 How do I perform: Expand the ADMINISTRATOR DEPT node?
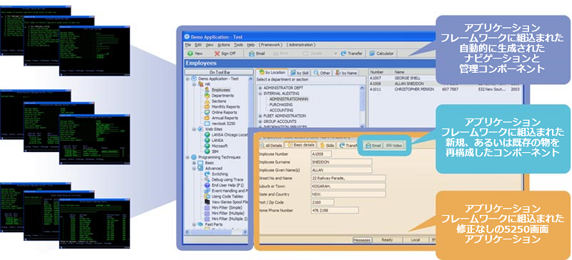(260, 88)
